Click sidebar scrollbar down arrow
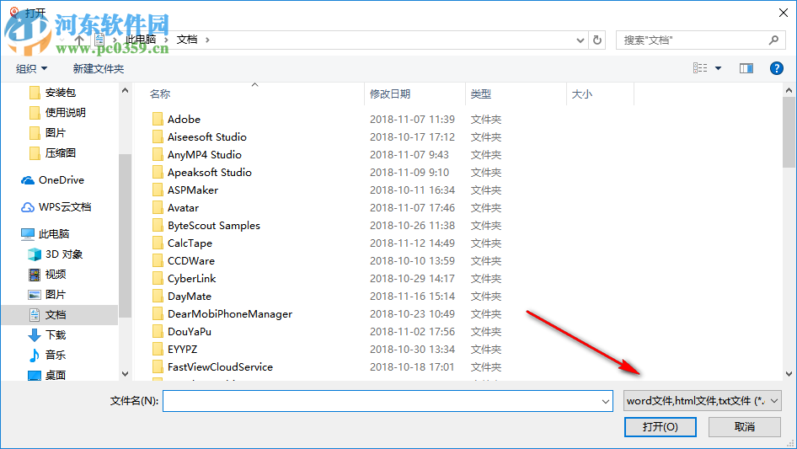This screenshot has width=797, height=449. pyautogui.click(x=125, y=374)
